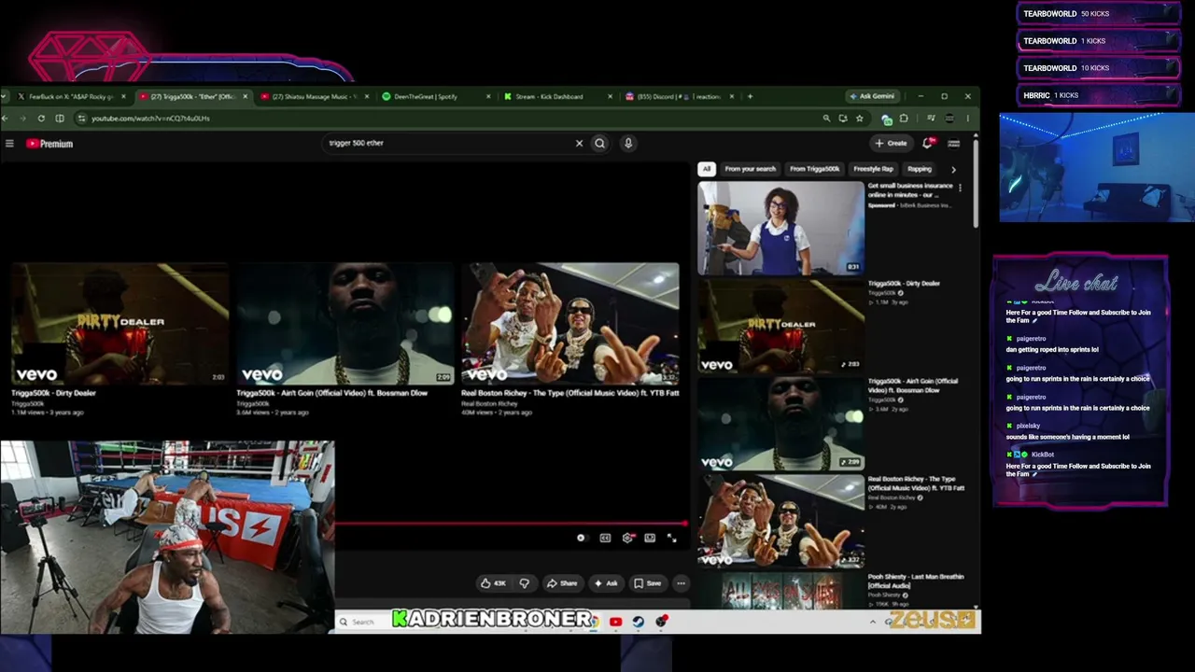
Task: Click the Ask button below the video
Action: pyautogui.click(x=606, y=583)
